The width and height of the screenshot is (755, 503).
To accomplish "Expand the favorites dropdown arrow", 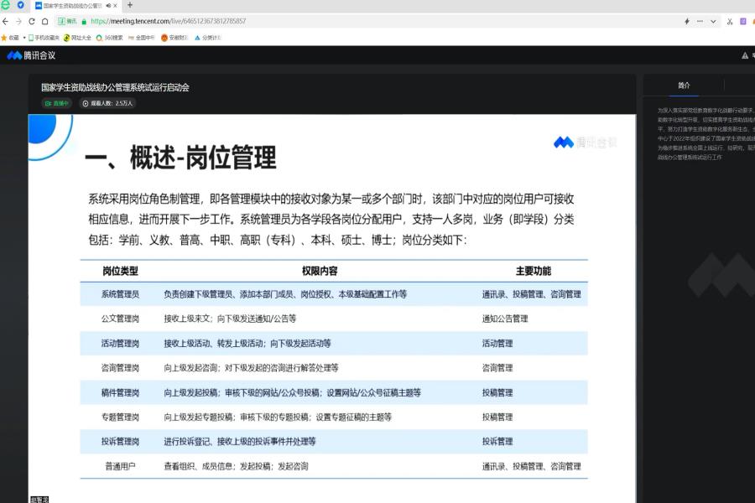I will pos(23,38).
